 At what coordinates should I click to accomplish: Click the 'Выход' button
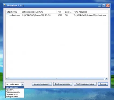[103, 84]
